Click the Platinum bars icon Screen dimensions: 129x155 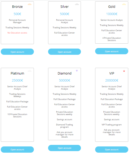pyautogui.click(x=29, y=71)
